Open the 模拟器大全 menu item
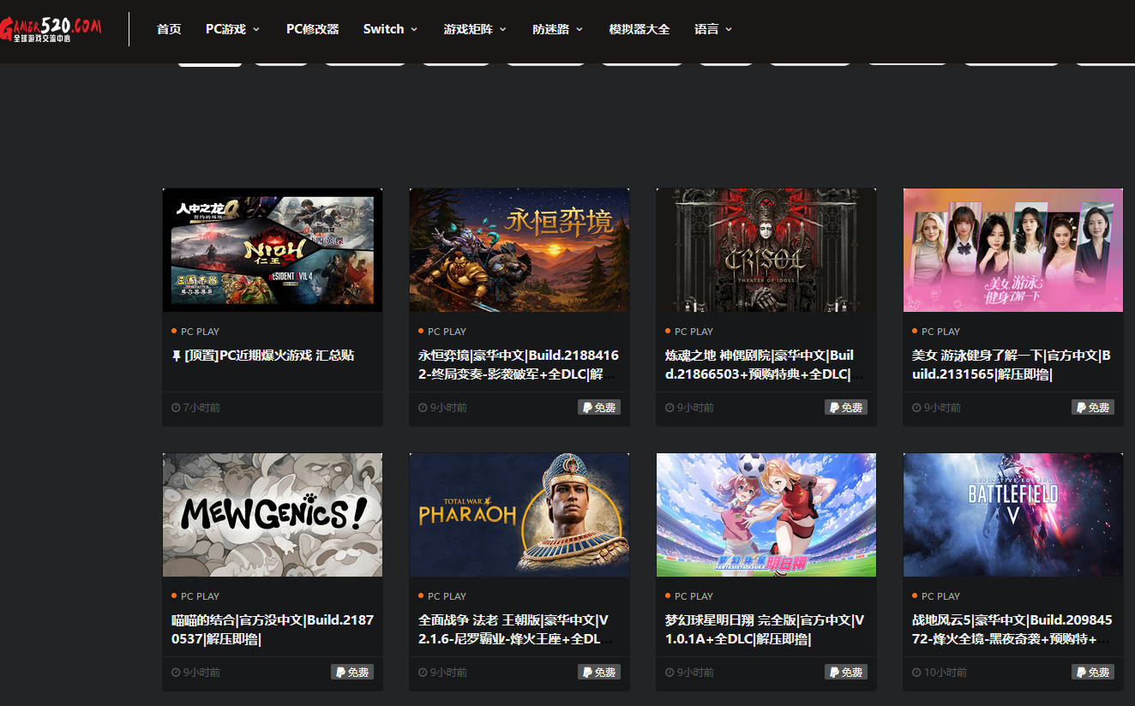Image resolution: width=1135 pixels, height=706 pixels. (640, 29)
